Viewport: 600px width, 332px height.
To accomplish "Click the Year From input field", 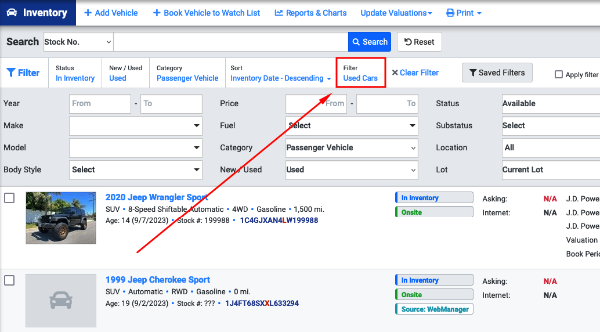I will [100, 104].
